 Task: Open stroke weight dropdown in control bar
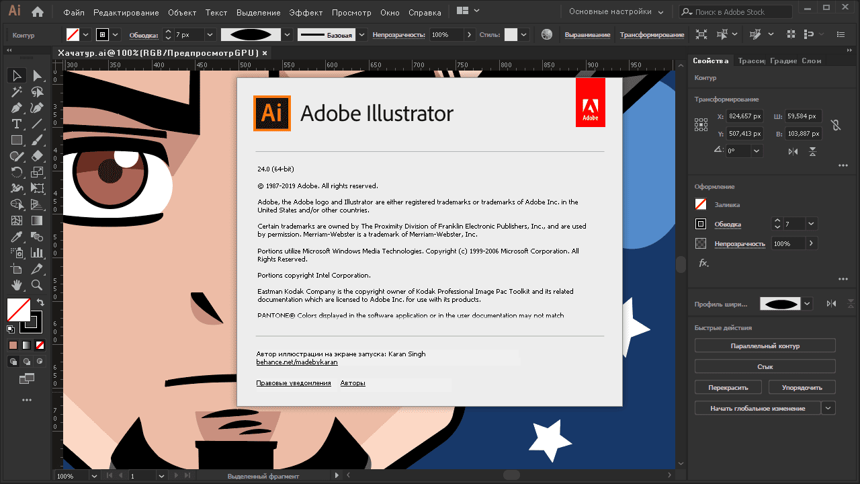pos(210,34)
